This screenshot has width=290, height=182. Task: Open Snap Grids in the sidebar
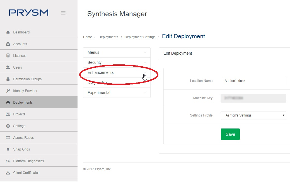click(39, 149)
